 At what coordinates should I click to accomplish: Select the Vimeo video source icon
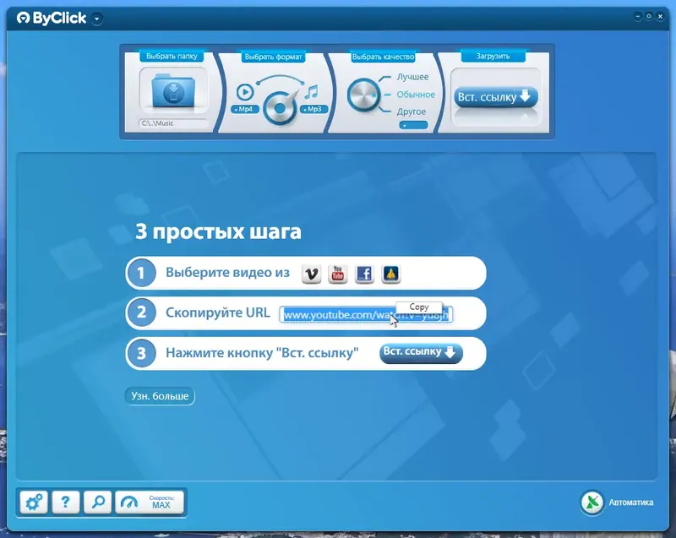coord(312,273)
